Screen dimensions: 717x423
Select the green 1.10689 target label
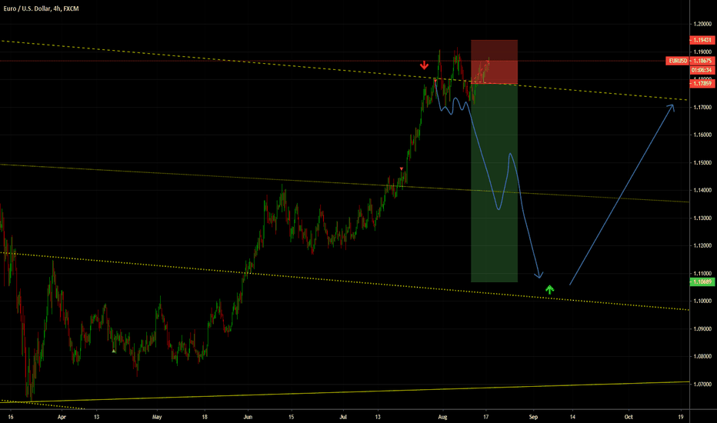[702, 281]
